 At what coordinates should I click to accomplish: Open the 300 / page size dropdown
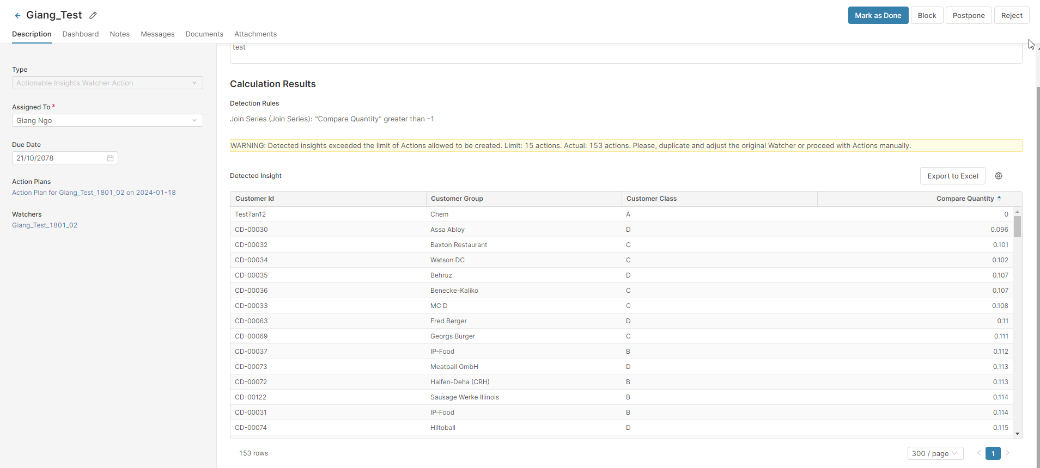click(935, 453)
